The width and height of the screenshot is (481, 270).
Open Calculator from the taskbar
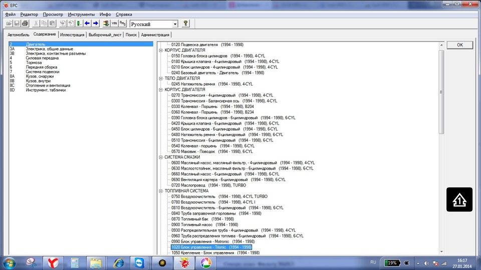(75, 263)
